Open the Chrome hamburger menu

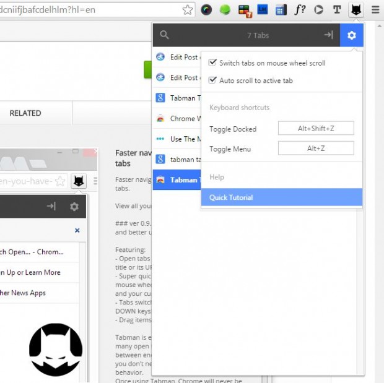[x=375, y=10]
